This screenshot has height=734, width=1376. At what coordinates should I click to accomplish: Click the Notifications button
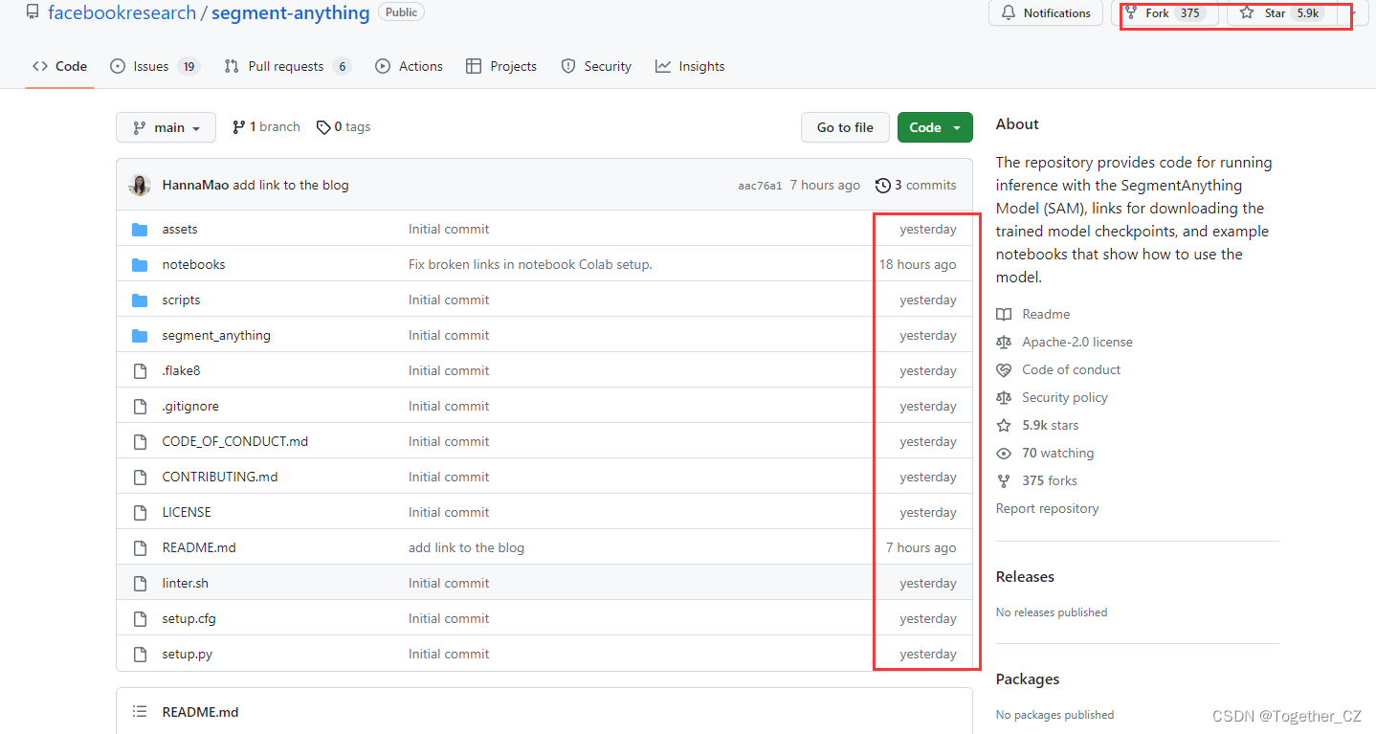click(x=1046, y=13)
